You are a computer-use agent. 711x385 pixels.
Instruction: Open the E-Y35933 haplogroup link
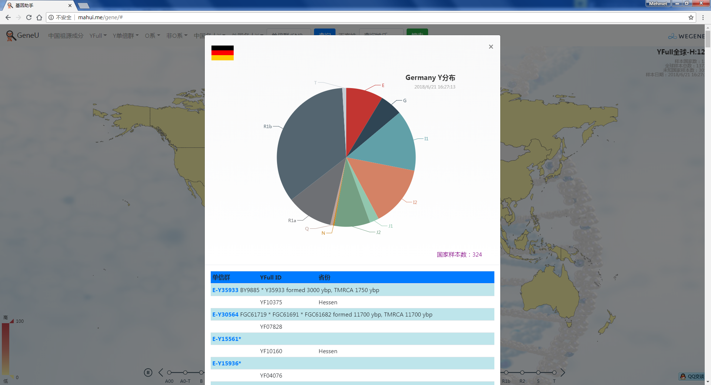click(x=225, y=290)
